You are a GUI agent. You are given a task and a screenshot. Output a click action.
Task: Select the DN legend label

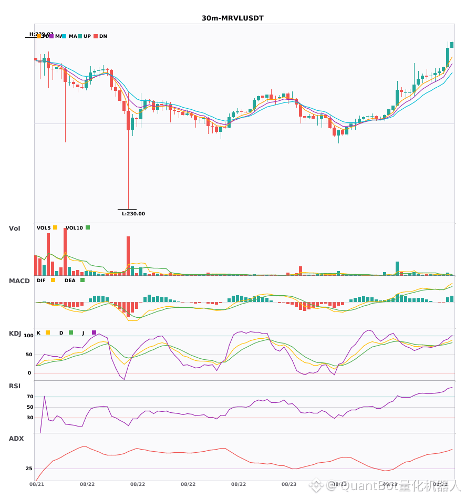click(103, 36)
